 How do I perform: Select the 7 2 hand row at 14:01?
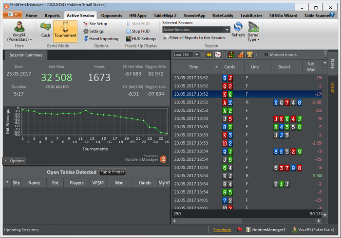(x=247, y=200)
